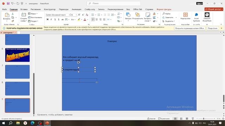Center align the text

(x=97, y=20)
